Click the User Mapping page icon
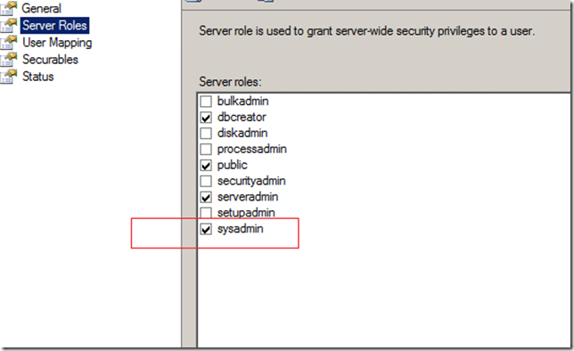 (x=9, y=42)
